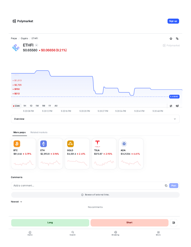Click the Tesla logo icon
Image resolution: width=191 pixels, height=247 pixels.
[x=97, y=144]
